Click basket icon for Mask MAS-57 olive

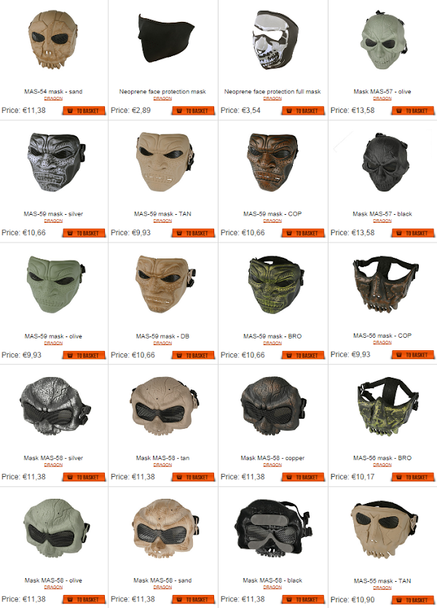399,111
